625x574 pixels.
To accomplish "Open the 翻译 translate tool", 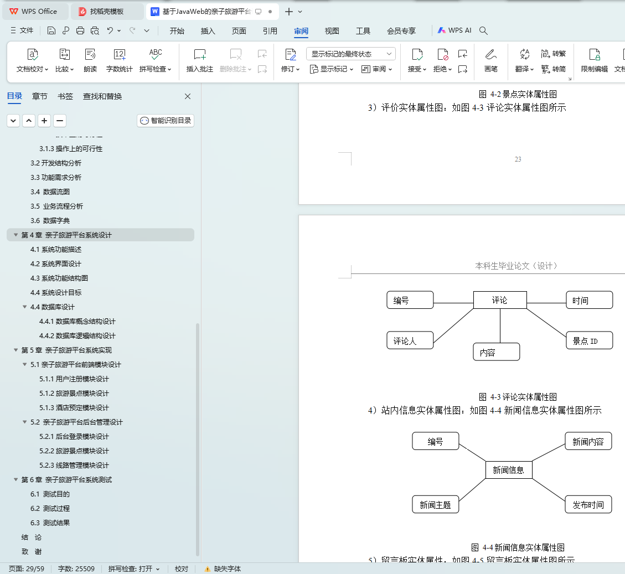I will point(524,60).
